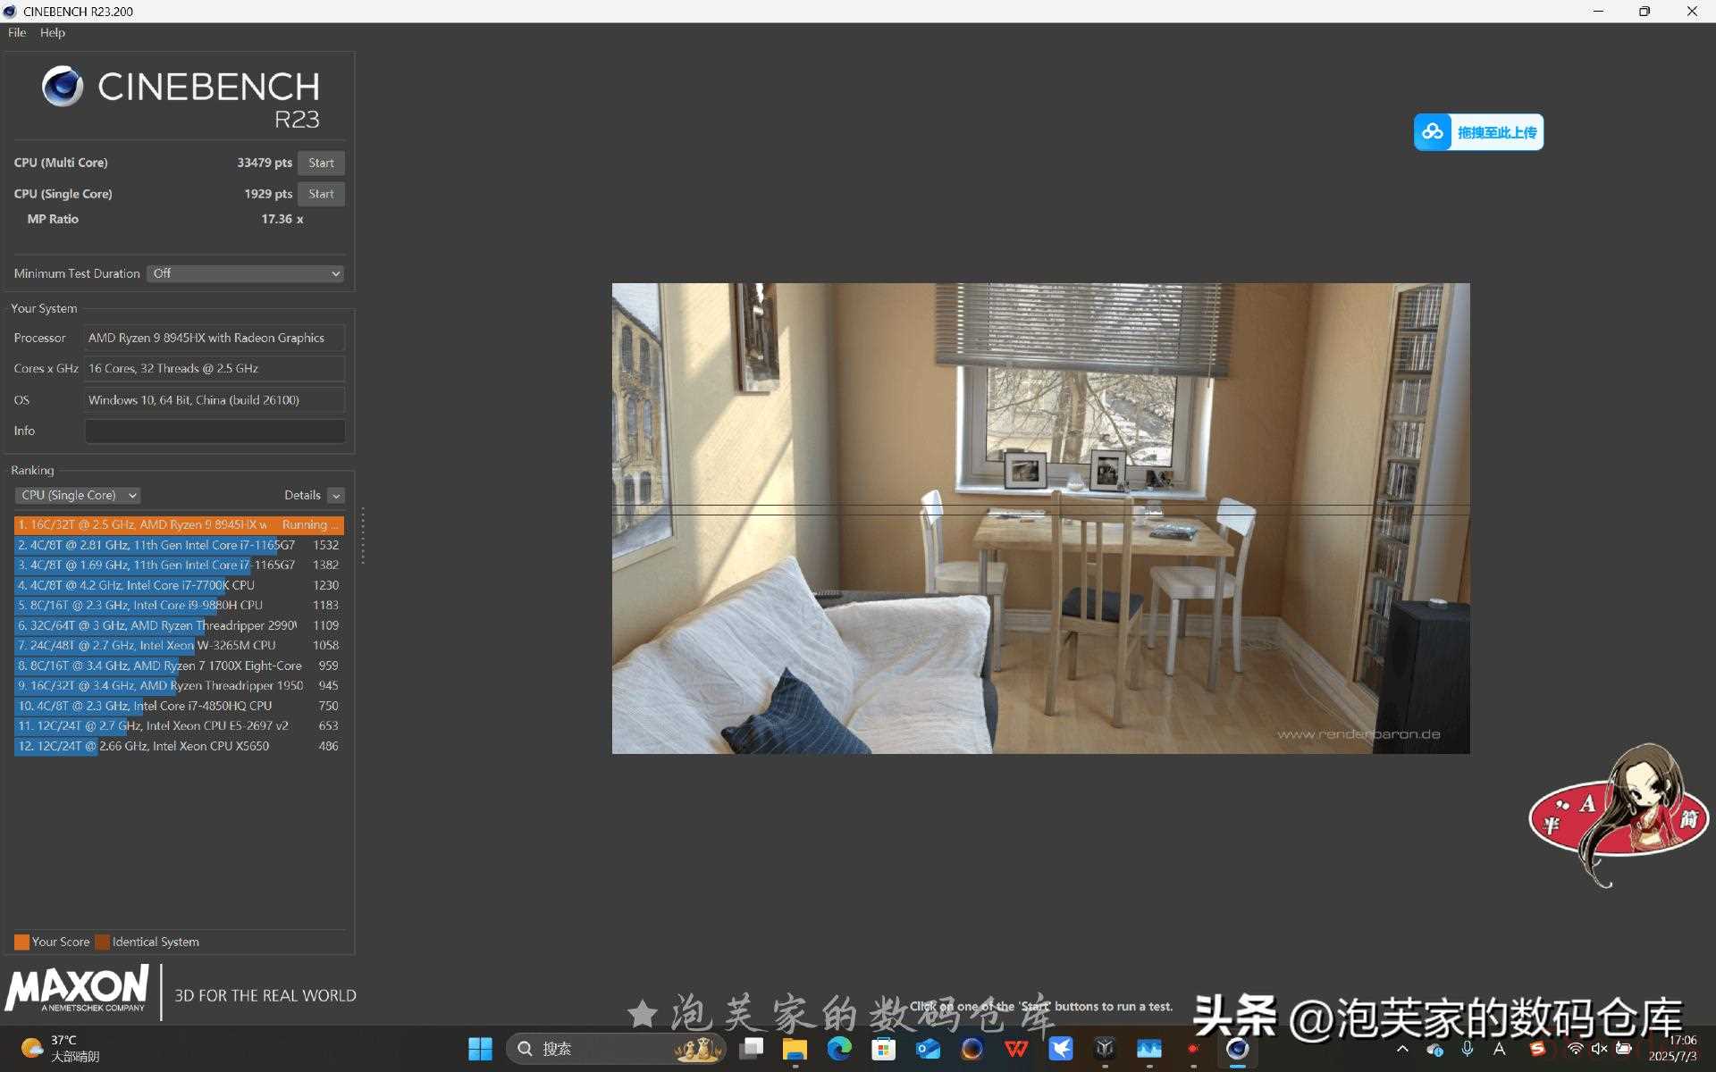Screen dimensions: 1716x1072
Task: Show hidden system tray icons
Action: [x=1402, y=1049]
